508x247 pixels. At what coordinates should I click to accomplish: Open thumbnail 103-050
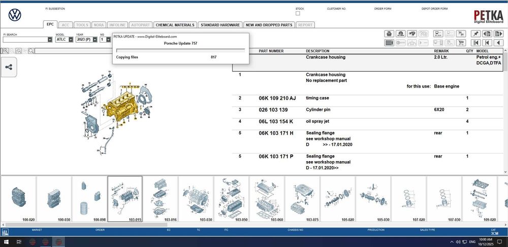(x=231, y=199)
